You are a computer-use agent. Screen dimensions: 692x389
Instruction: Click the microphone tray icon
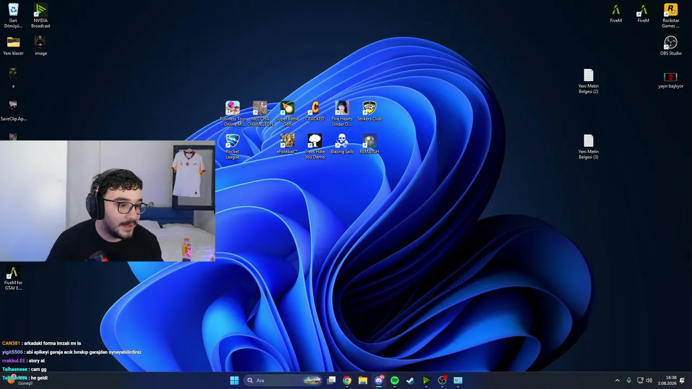[x=629, y=380]
